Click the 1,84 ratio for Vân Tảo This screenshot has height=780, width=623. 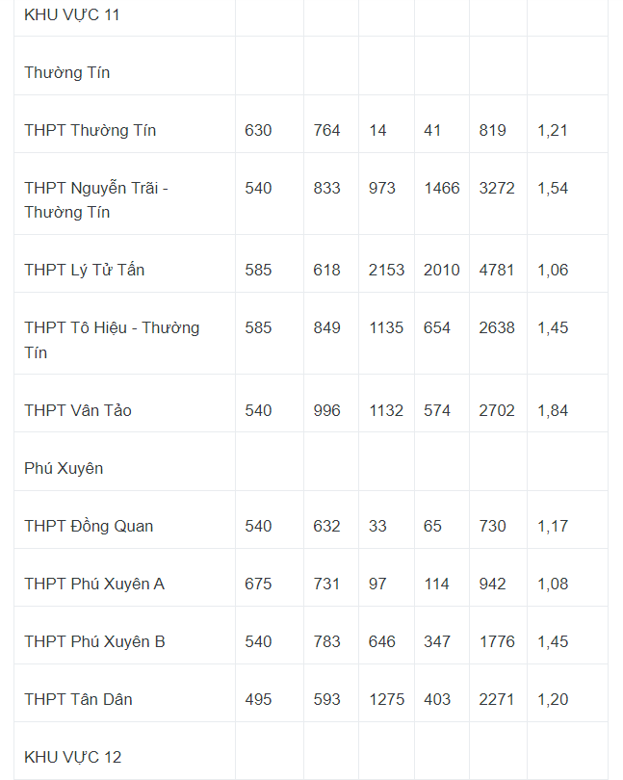pyautogui.click(x=553, y=410)
